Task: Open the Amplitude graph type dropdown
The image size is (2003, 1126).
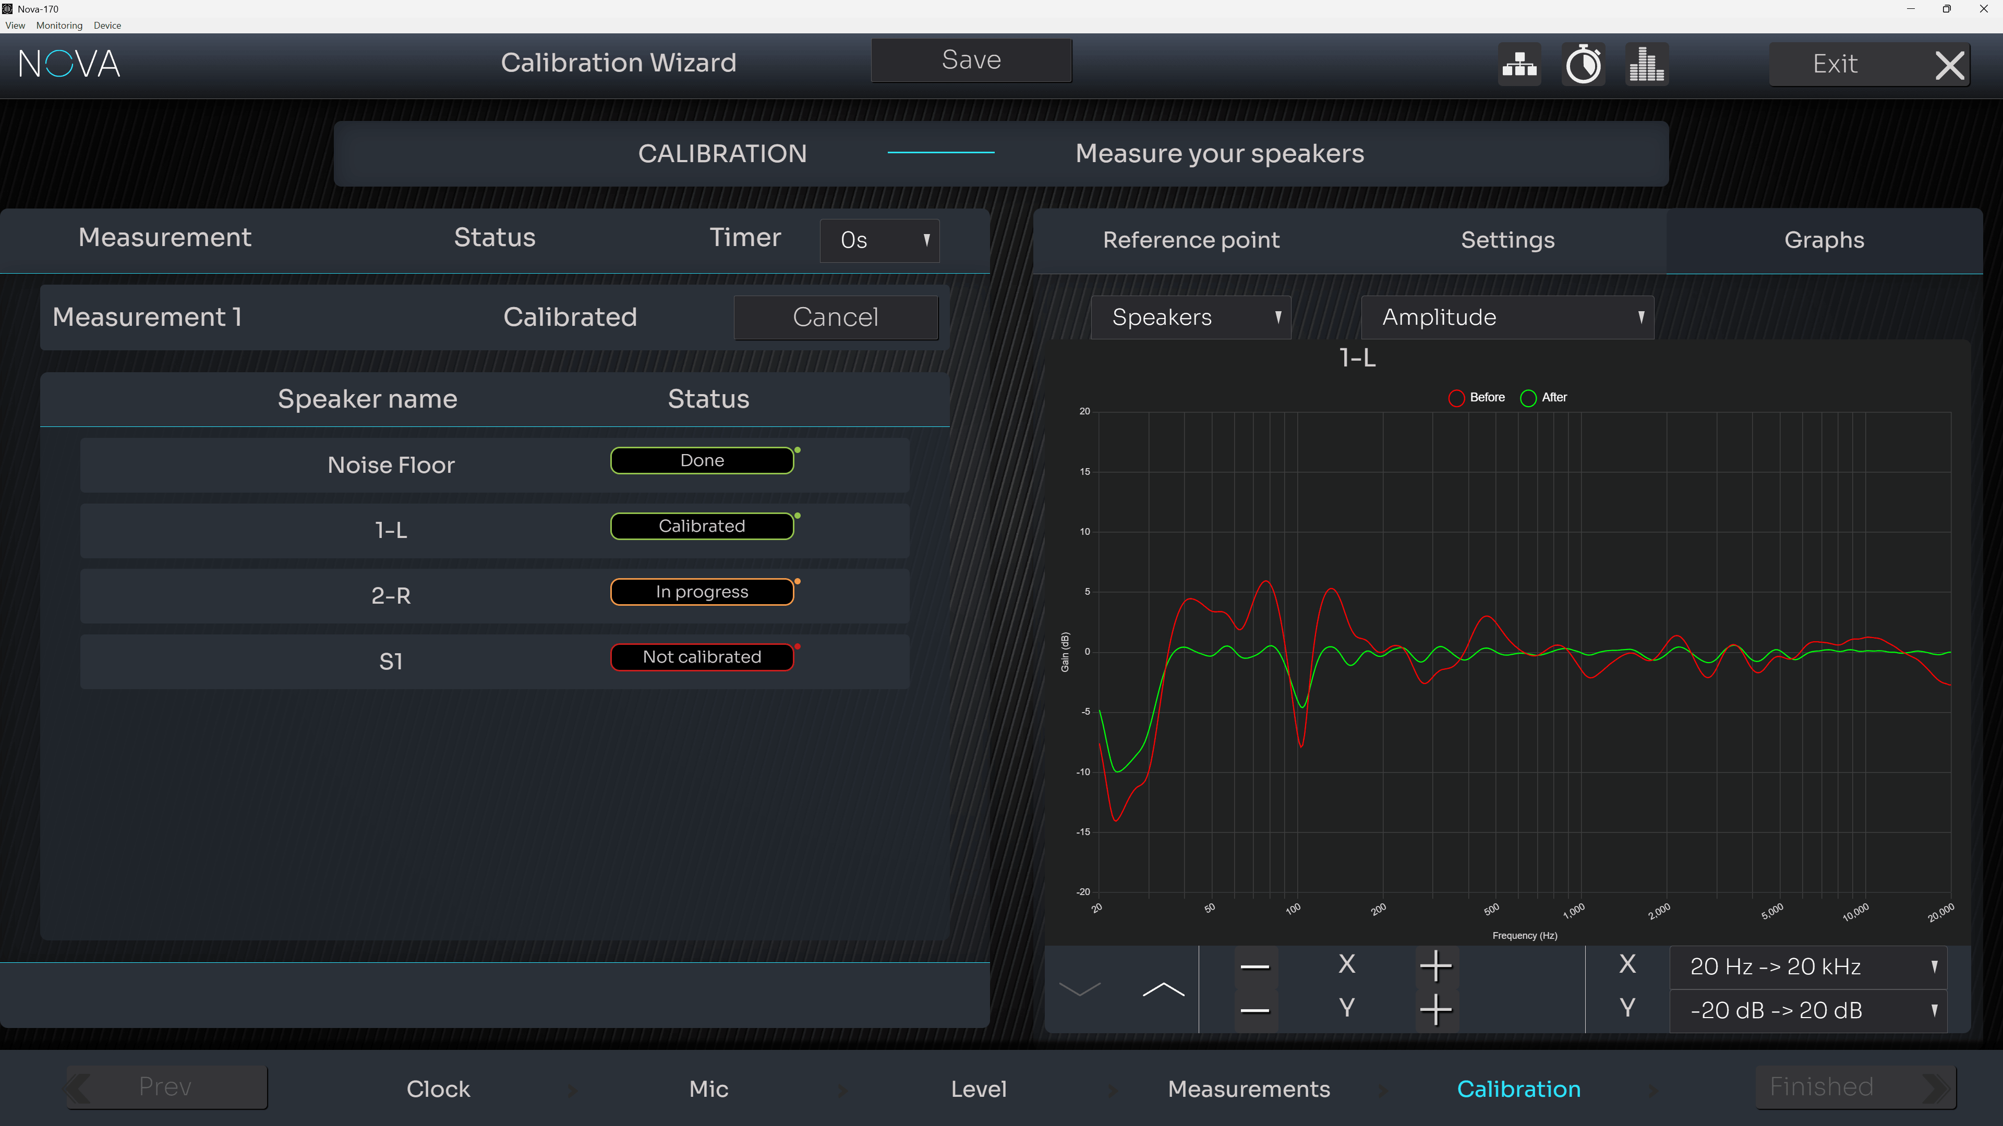Action: point(1507,317)
